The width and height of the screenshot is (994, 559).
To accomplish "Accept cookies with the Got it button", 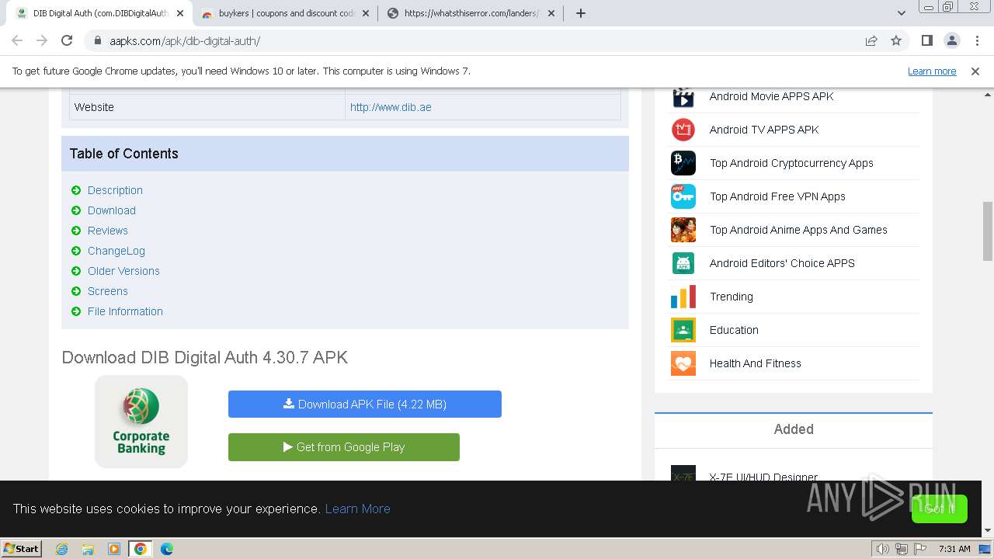I will pos(940,509).
